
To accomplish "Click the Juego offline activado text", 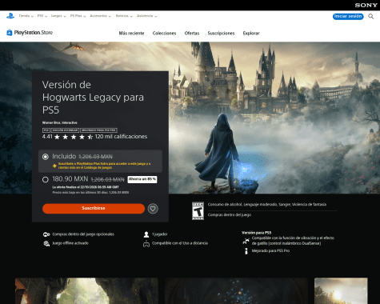I will (70, 243).
